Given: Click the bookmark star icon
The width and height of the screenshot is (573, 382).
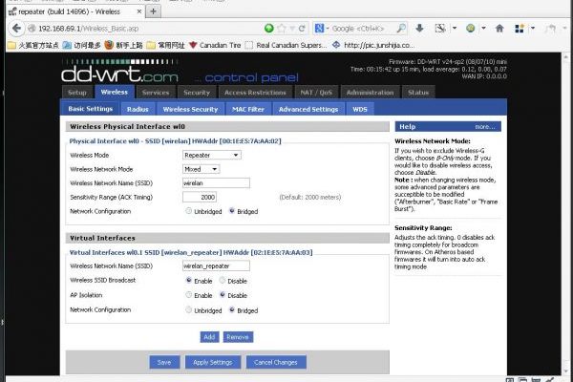Looking at the screenshot, I should [282, 28].
